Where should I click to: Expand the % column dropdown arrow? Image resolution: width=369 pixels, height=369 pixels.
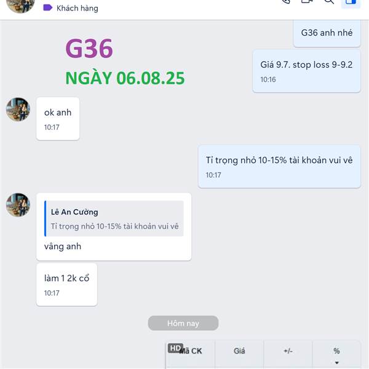[x=337, y=363]
